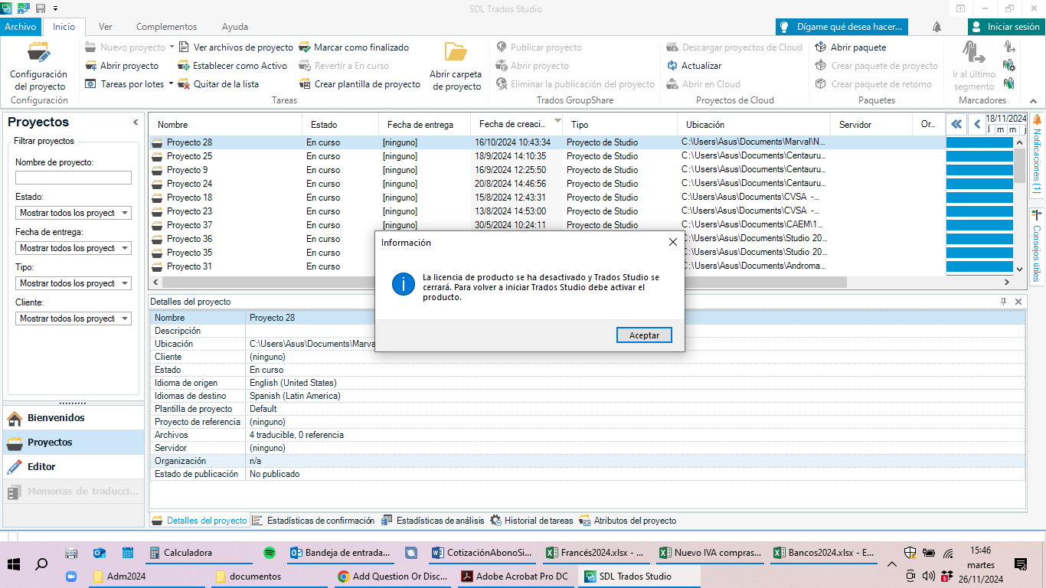Select the Proyecto 18 row

(x=548, y=198)
